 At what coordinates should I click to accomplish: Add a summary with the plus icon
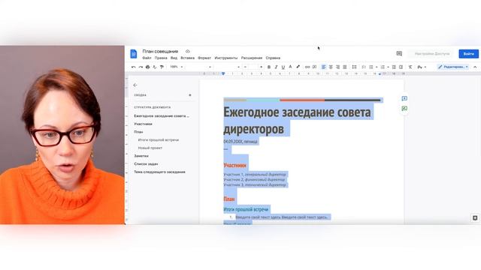tap(190, 95)
